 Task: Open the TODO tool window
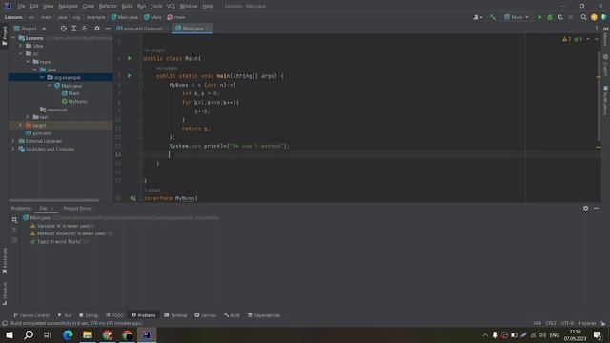point(114,315)
